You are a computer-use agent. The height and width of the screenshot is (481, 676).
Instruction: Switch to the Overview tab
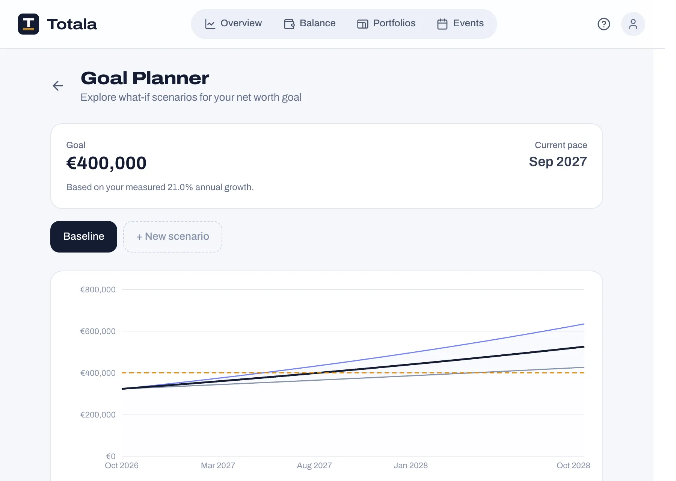233,24
